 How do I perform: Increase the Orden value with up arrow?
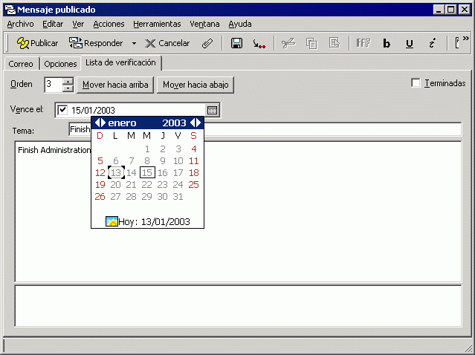68,81
